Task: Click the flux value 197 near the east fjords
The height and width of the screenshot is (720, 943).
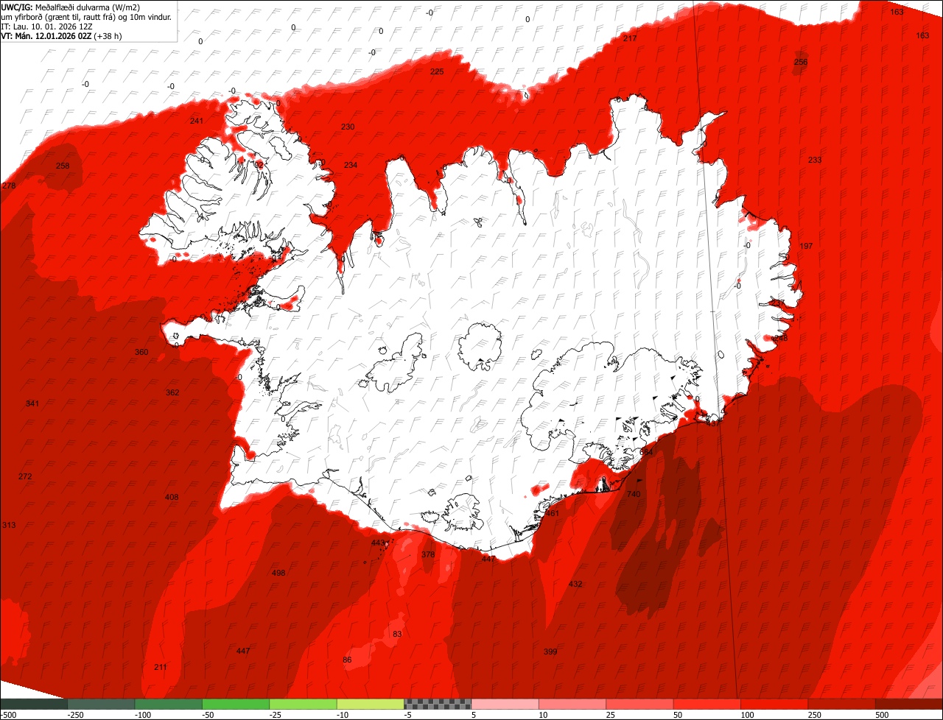Action: pos(806,246)
